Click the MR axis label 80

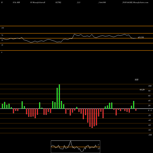coord(149,91)
